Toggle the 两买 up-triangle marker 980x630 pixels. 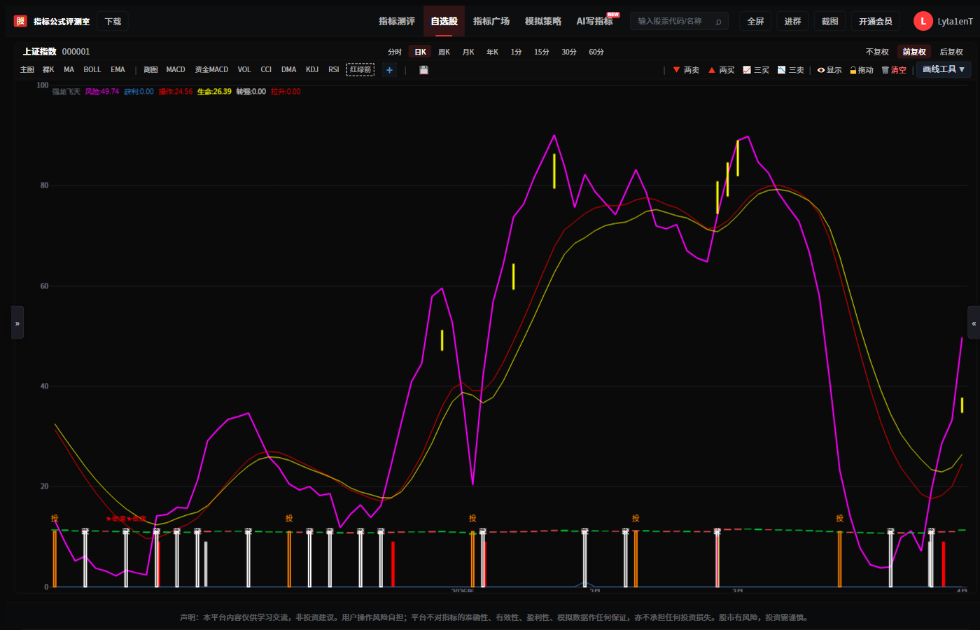pyautogui.click(x=721, y=70)
